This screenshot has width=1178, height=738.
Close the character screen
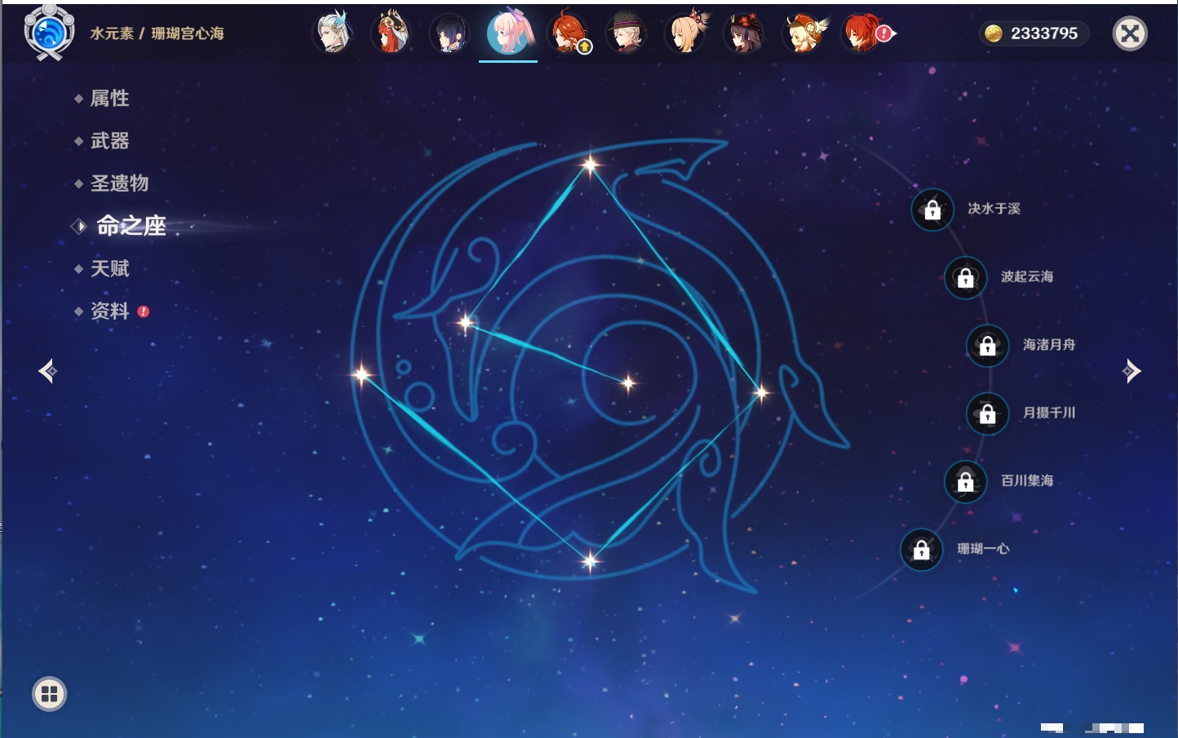1130,33
